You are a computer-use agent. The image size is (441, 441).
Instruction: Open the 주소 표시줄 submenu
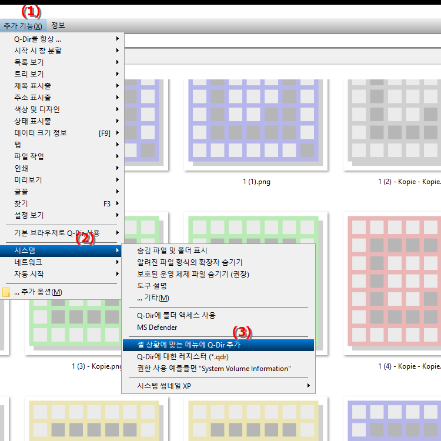tap(62, 98)
